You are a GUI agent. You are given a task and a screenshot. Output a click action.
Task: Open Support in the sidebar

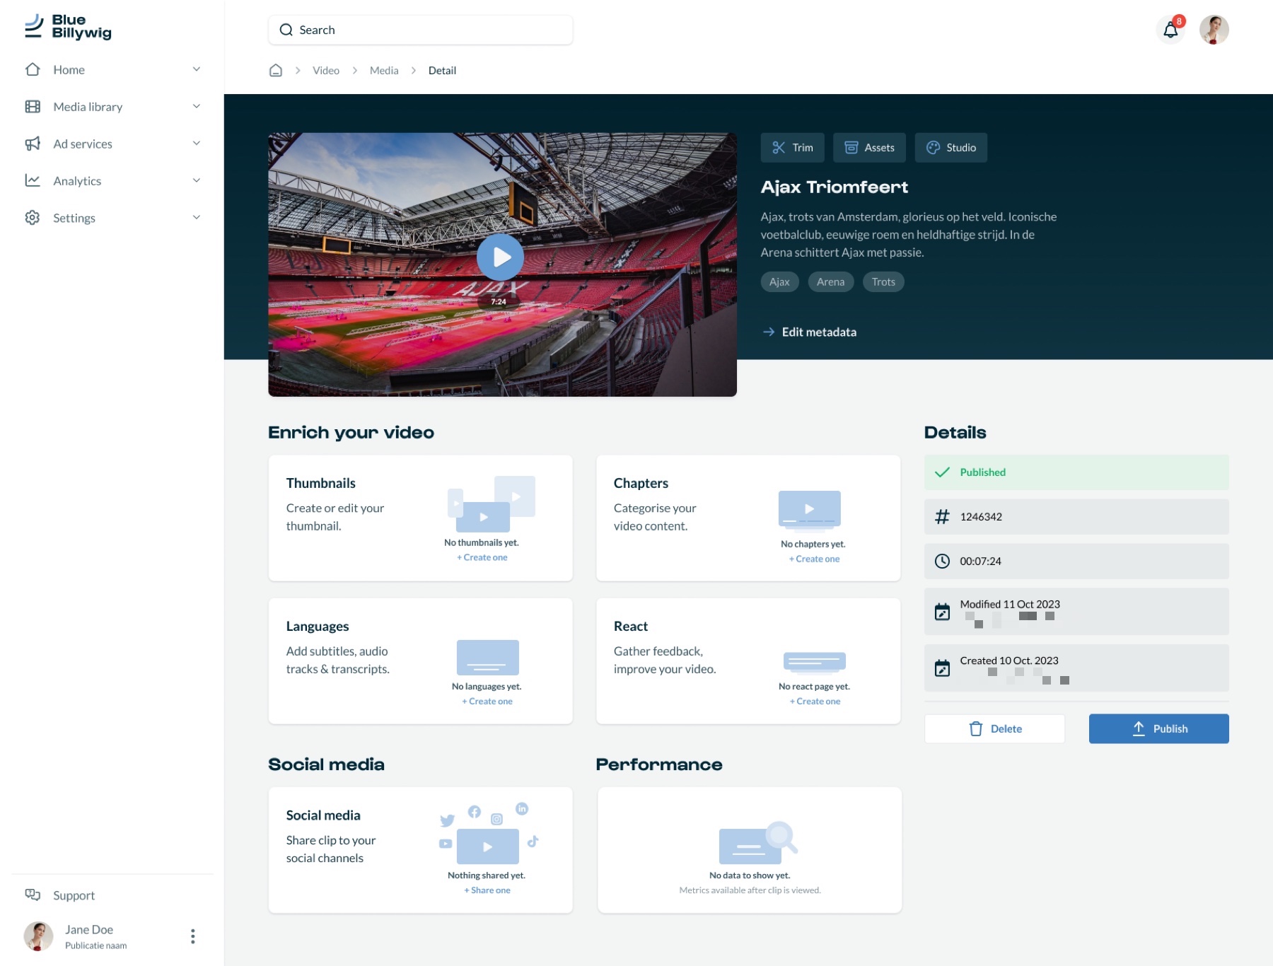tap(74, 895)
